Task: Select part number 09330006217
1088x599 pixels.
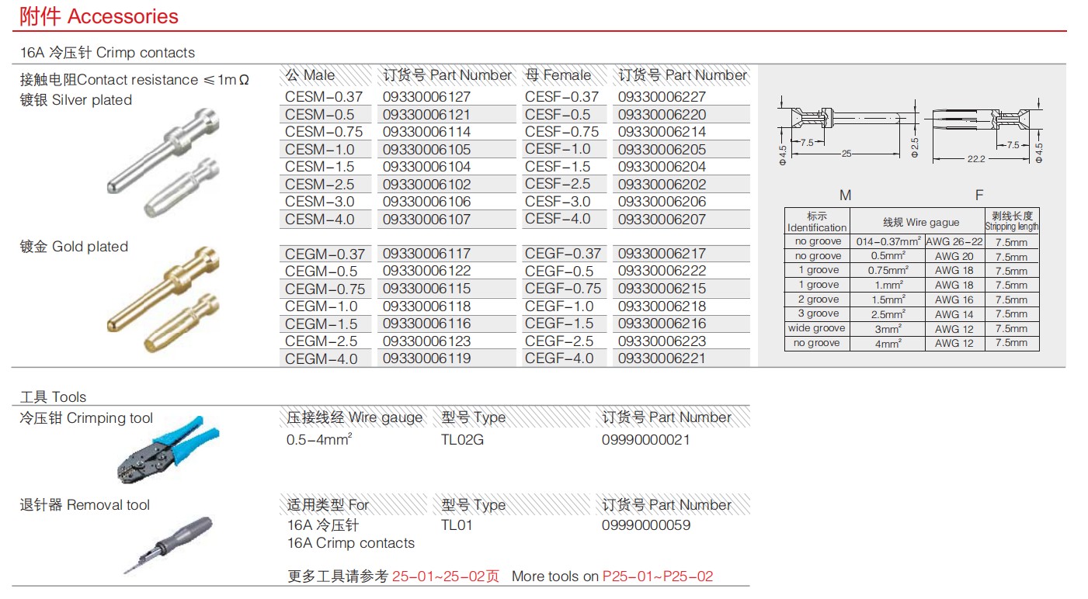Action: (x=662, y=254)
